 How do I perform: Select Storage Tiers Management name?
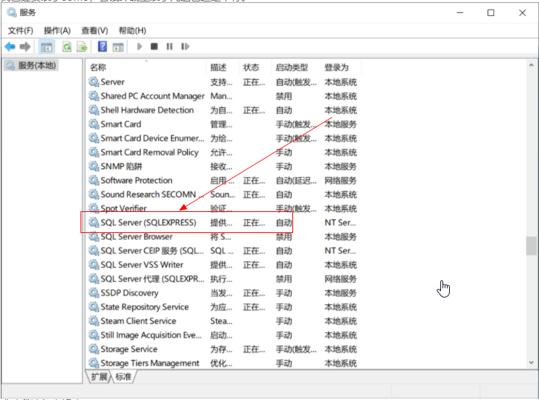(x=150, y=363)
